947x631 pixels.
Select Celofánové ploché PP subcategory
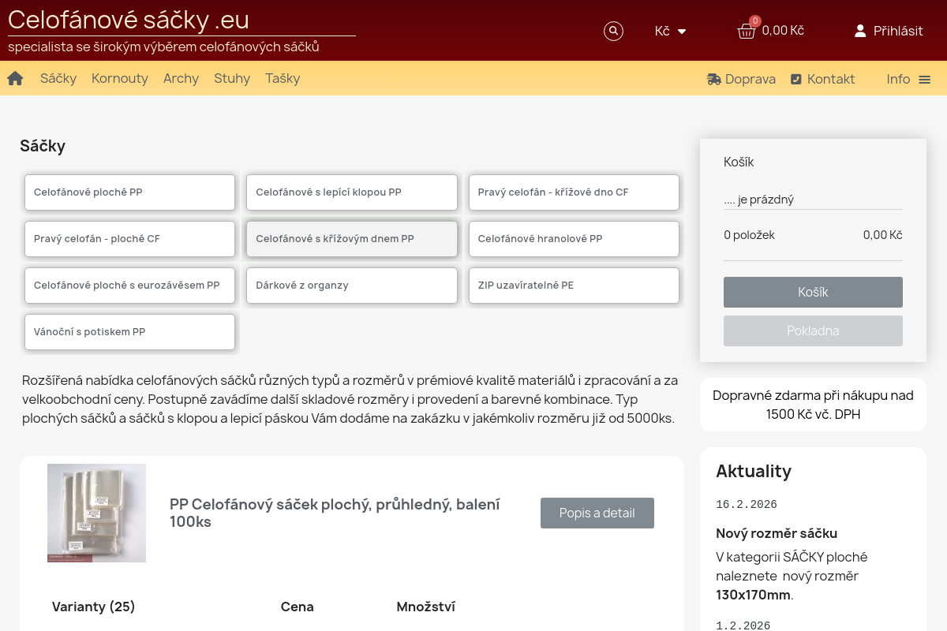pos(129,192)
